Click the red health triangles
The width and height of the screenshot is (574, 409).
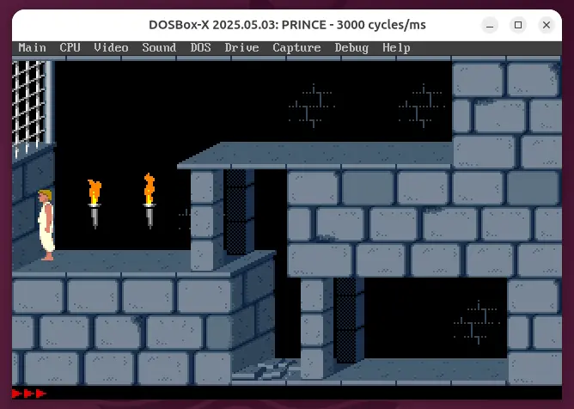[29, 394]
